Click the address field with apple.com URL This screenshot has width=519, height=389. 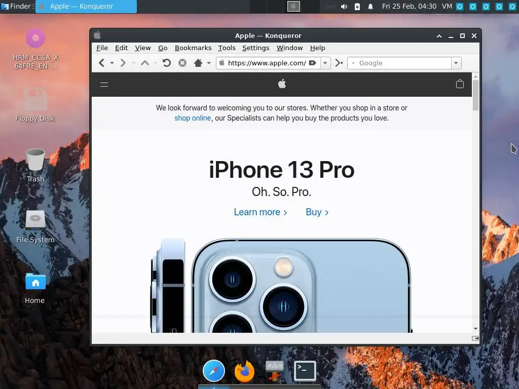click(267, 63)
